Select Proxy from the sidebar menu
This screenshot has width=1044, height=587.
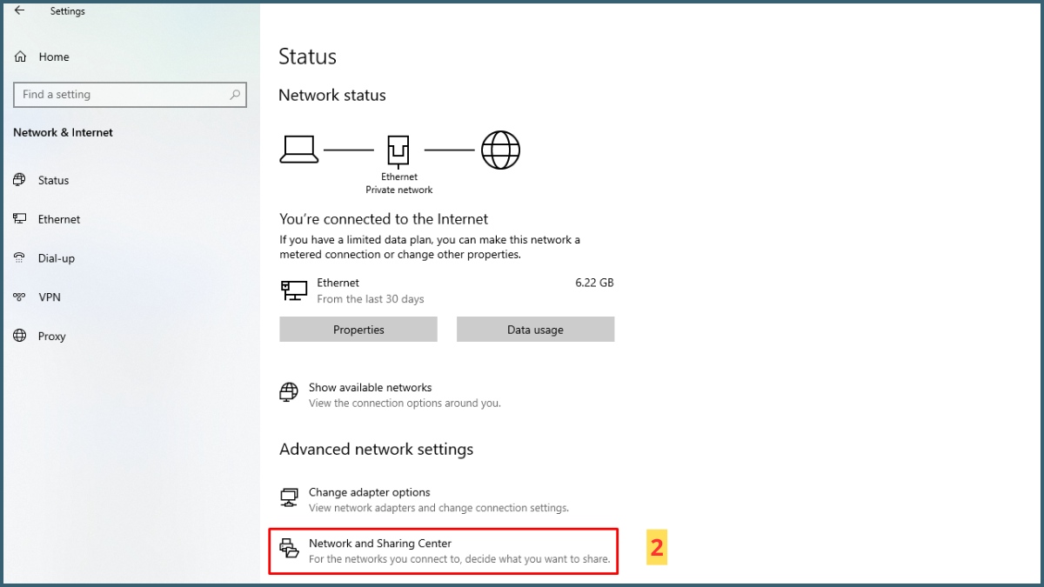pos(51,337)
